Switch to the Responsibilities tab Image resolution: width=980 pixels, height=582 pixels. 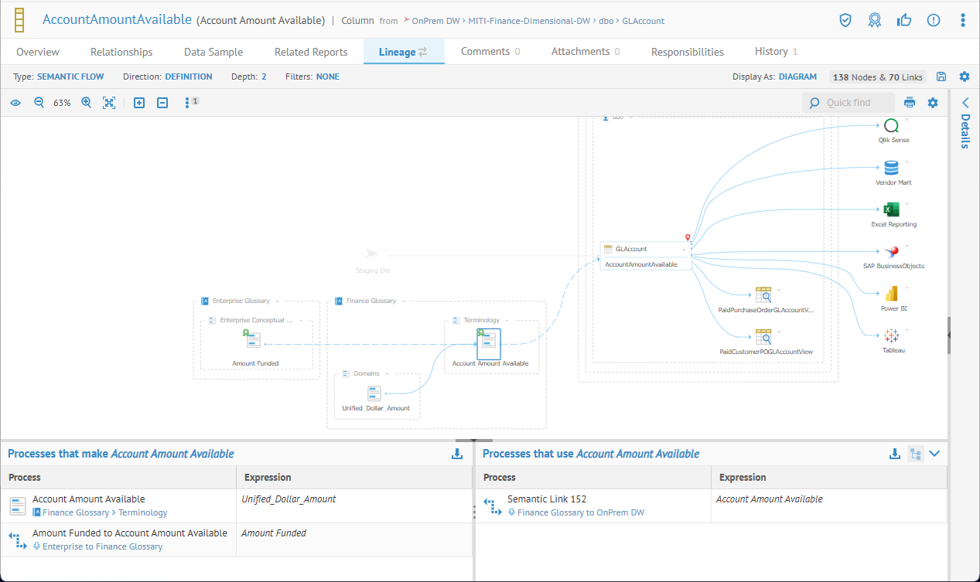[x=687, y=52]
